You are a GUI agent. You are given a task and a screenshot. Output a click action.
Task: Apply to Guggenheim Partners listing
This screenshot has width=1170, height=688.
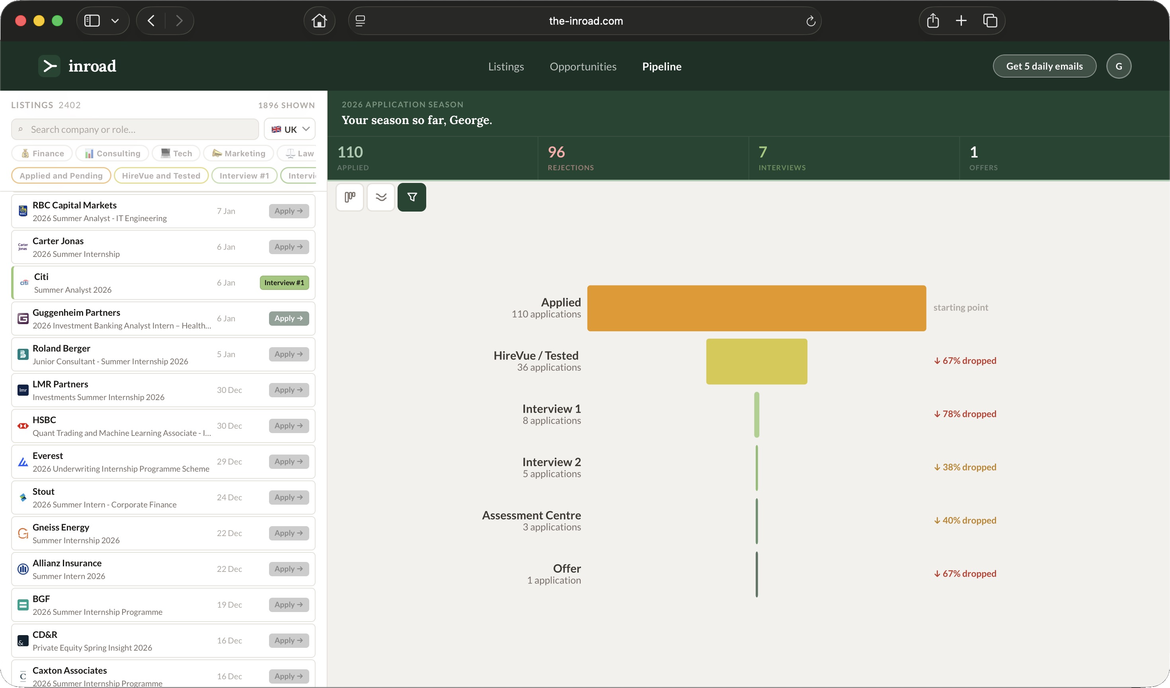289,318
